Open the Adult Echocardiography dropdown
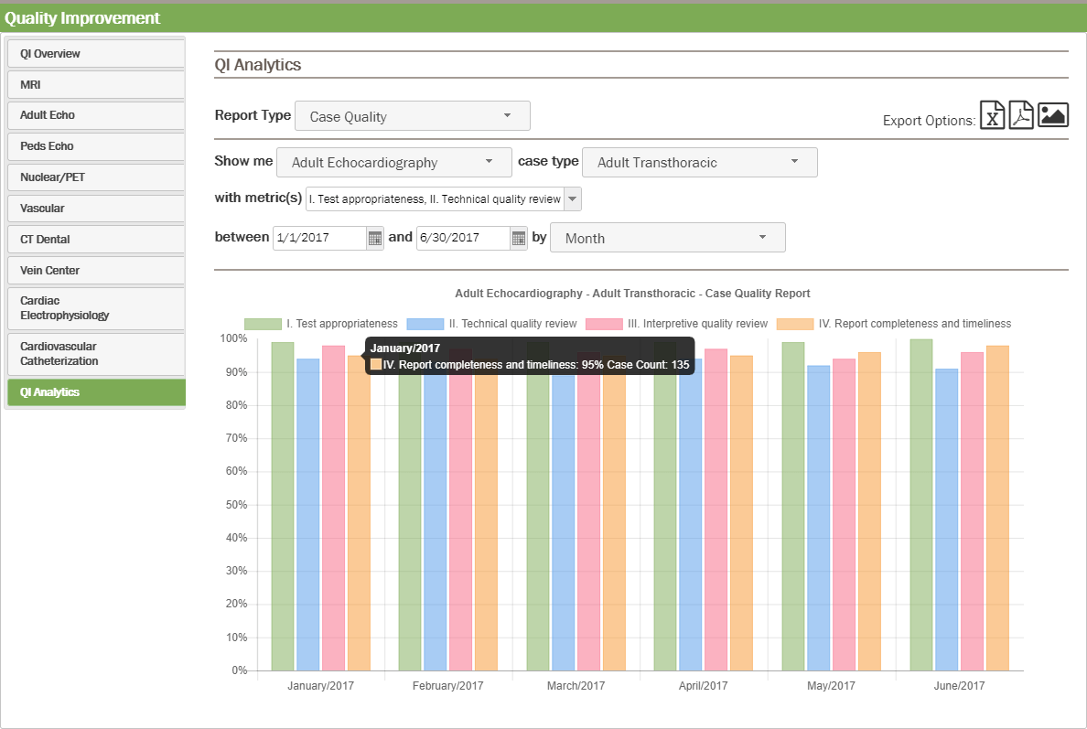This screenshot has width=1087, height=729. coord(393,162)
